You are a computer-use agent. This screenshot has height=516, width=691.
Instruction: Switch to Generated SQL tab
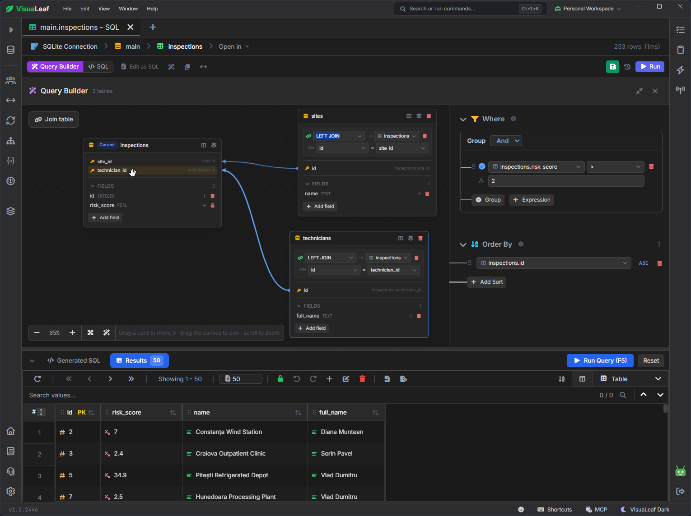click(x=74, y=360)
